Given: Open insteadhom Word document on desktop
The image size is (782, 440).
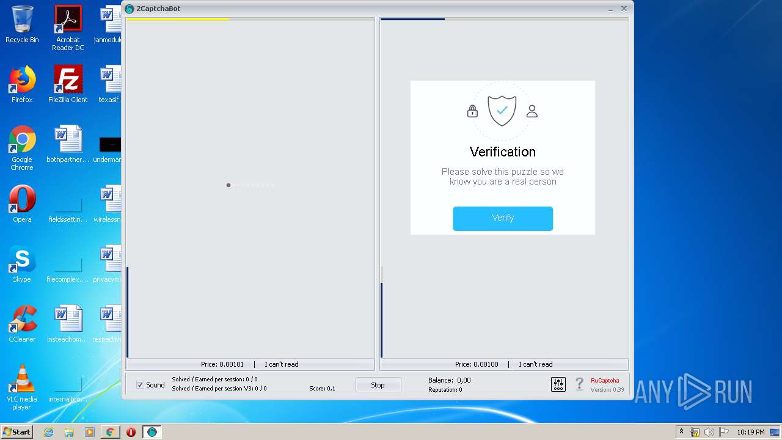Looking at the screenshot, I should coord(68,324).
